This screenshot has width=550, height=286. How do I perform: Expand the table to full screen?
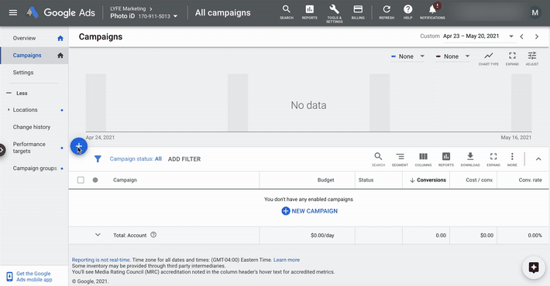click(x=493, y=159)
